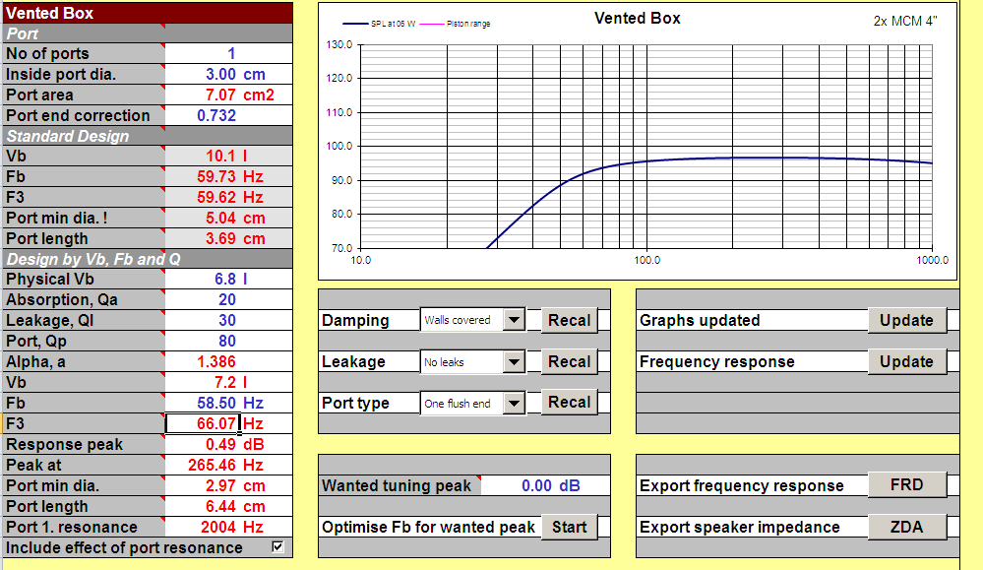The width and height of the screenshot is (983, 570).
Task: Click the Export frequency response label
Action: click(742, 485)
